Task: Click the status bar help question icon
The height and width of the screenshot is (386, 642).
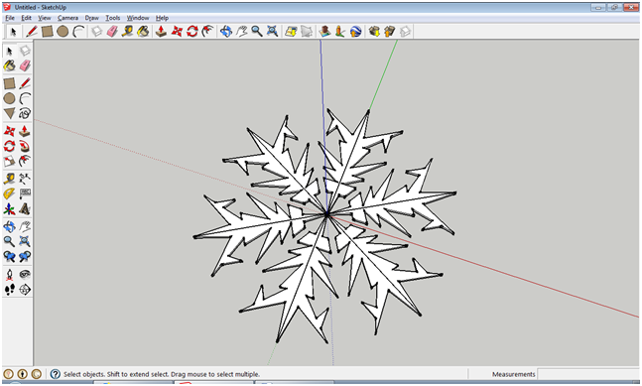Action: 56,374
